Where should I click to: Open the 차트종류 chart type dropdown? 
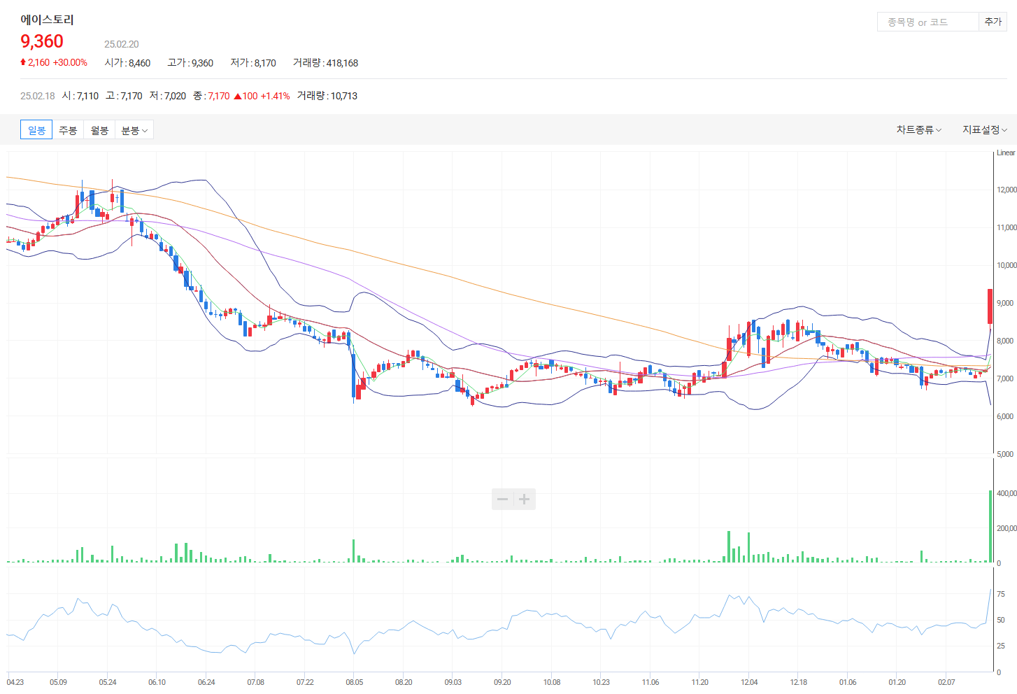(919, 130)
